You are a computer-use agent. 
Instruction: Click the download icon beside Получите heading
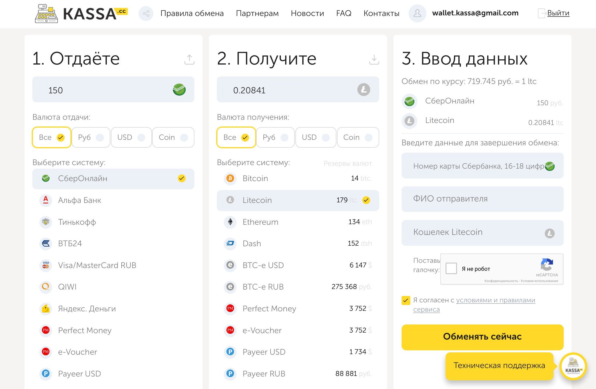(x=374, y=60)
